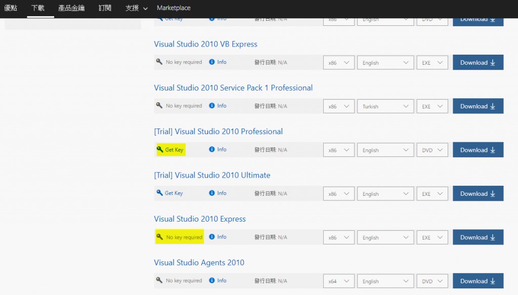Open EXE dropdown for Visual Studio 2010 Express
Image resolution: width=518 pixels, height=295 pixels.
(x=432, y=237)
